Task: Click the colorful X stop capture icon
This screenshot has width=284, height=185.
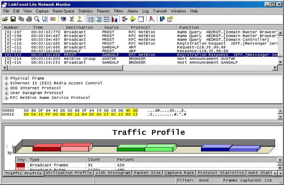Action: (72, 19)
